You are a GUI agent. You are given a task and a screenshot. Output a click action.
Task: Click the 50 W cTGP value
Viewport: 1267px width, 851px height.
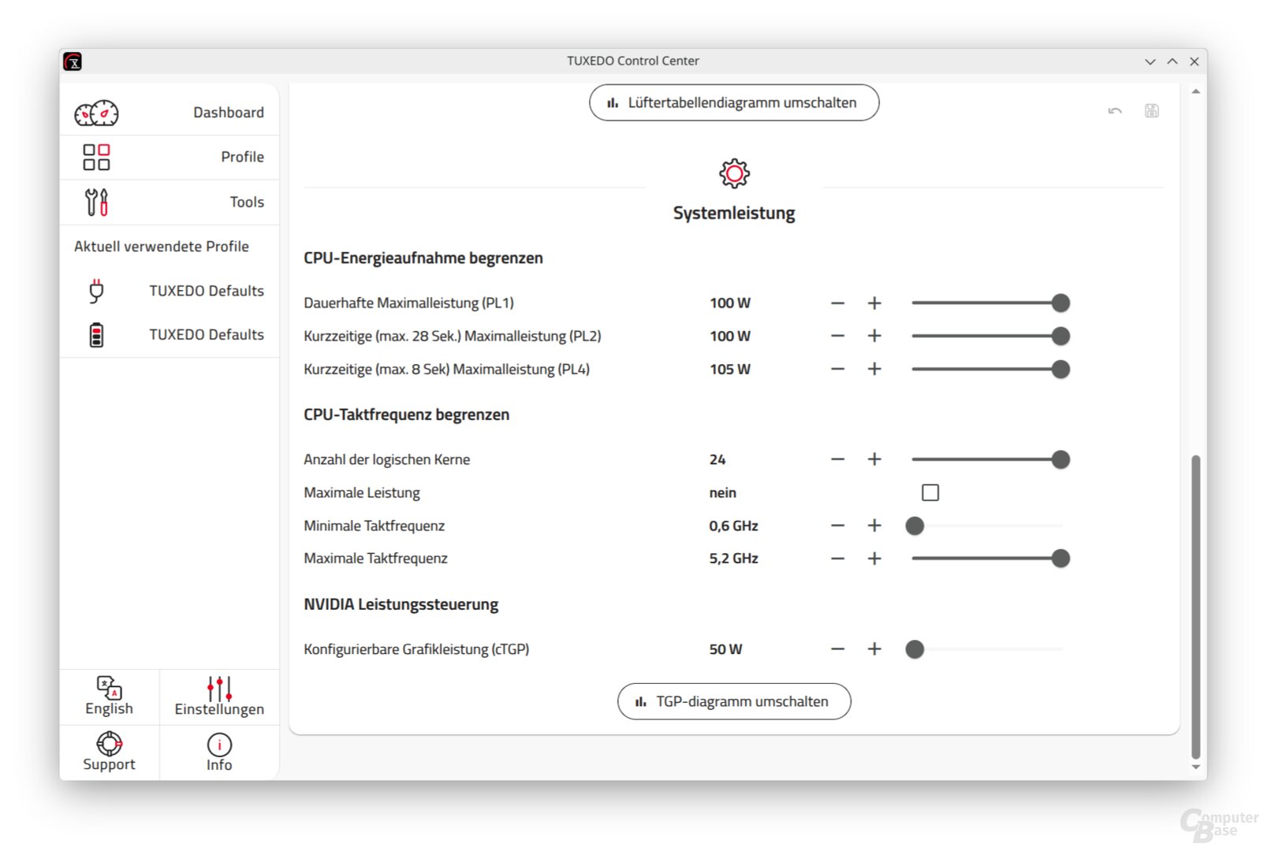click(725, 649)
